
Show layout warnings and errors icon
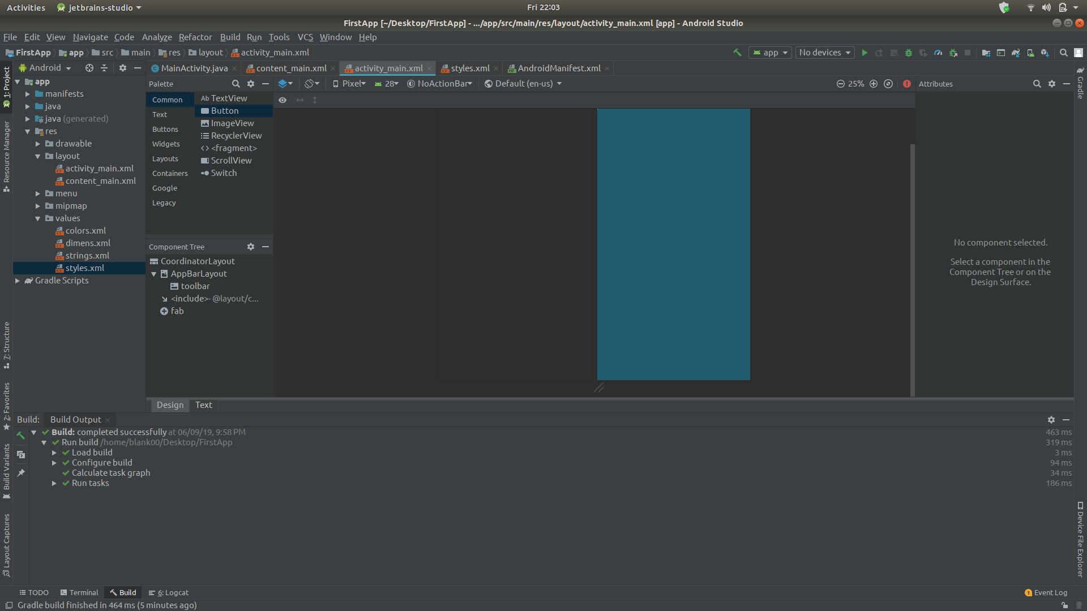coord(907,84)
